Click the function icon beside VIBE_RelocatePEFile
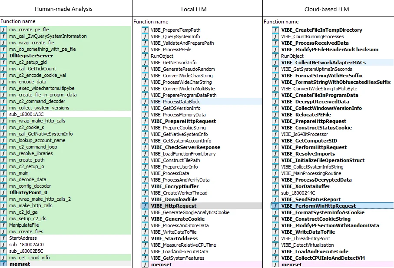Image resolution: width=394 pixels, height=268 pixels. (x=275, y=115)
